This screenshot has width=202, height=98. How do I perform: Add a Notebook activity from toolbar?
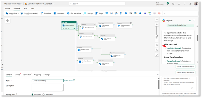click(59, 13)
